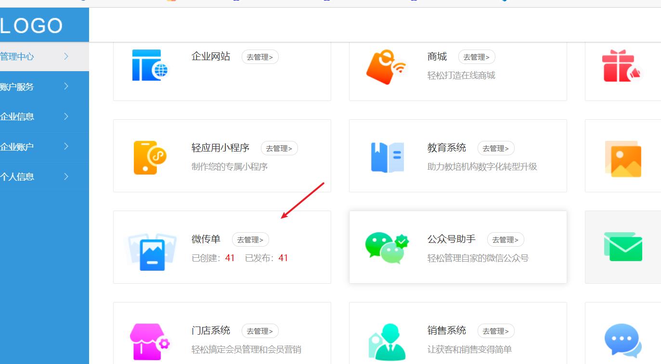The width and height of the screenshot is (661, 364).
Task: Click the red gift icon top right
Action: click(623, 66)
